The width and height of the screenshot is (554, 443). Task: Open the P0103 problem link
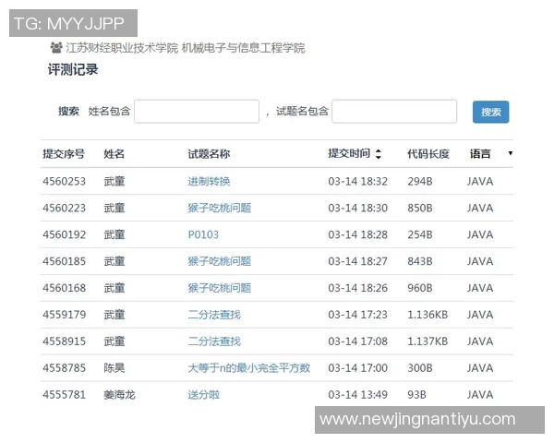coord(203,234)
